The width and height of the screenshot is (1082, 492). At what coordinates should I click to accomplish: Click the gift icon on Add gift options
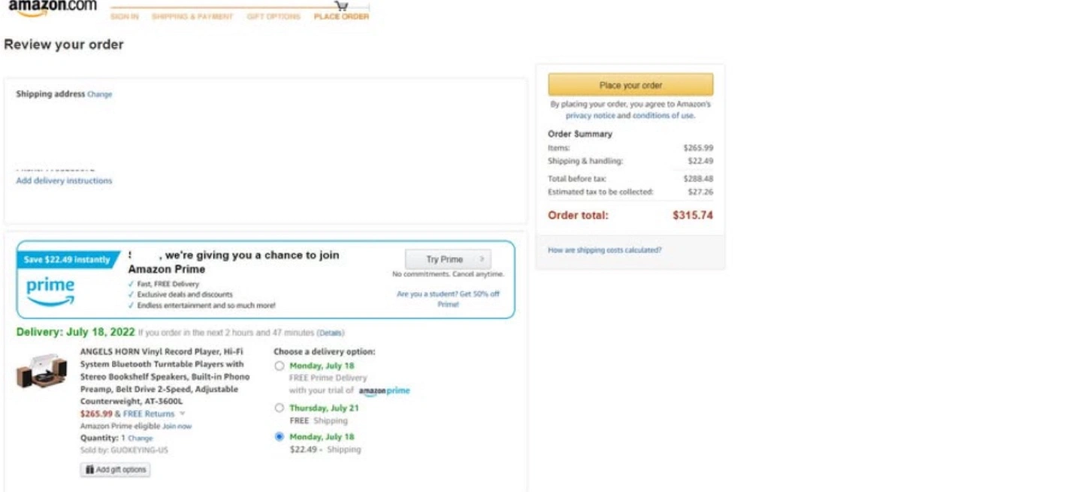90,469
